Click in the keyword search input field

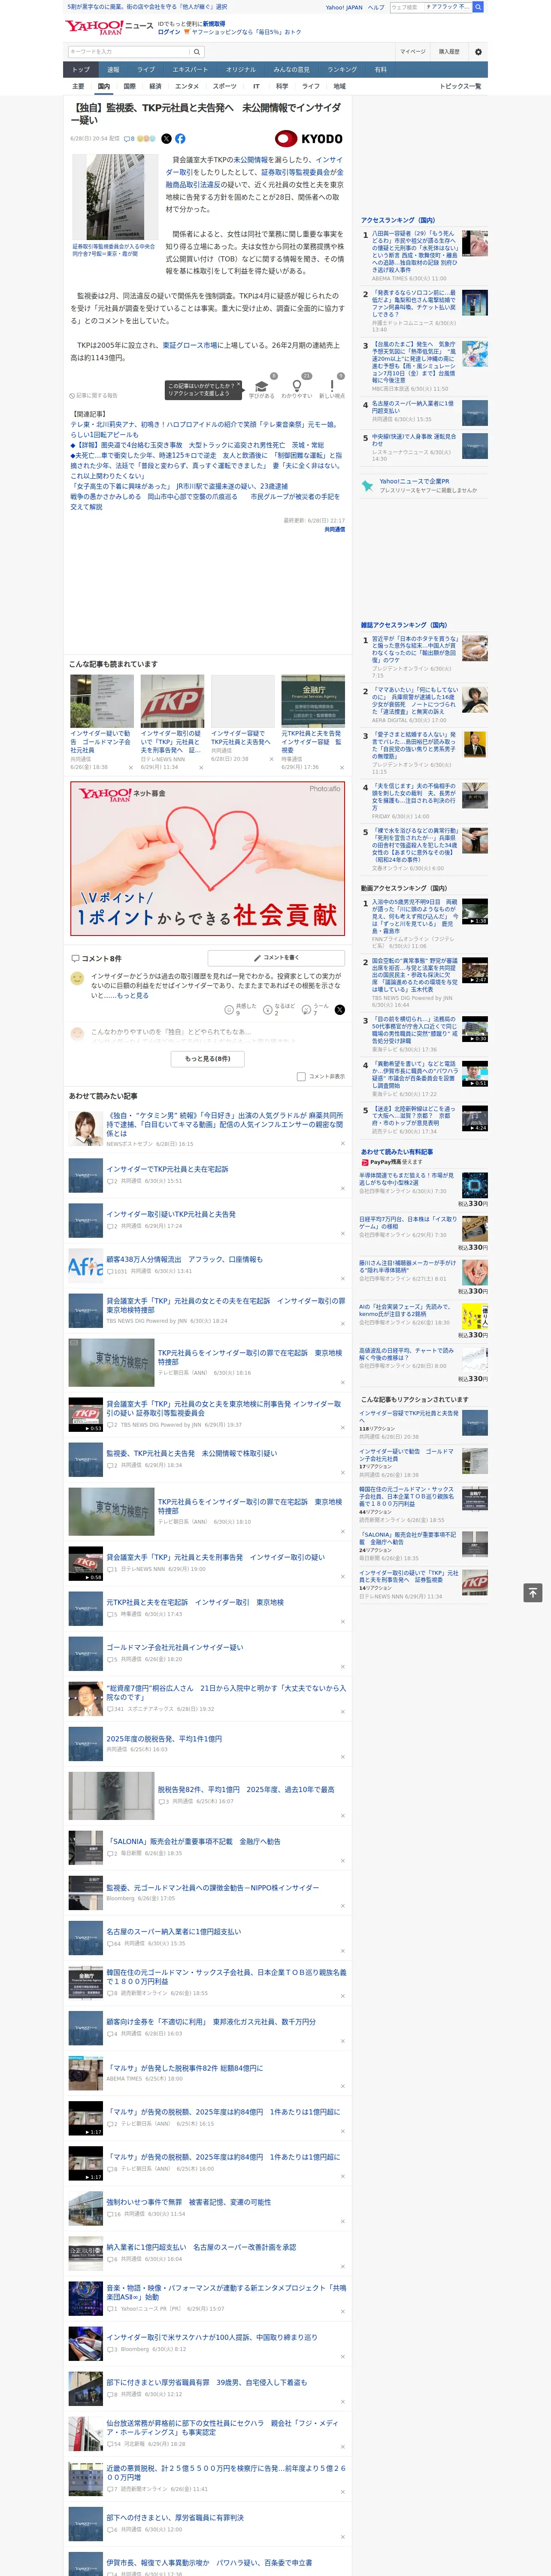pos(129,52)
